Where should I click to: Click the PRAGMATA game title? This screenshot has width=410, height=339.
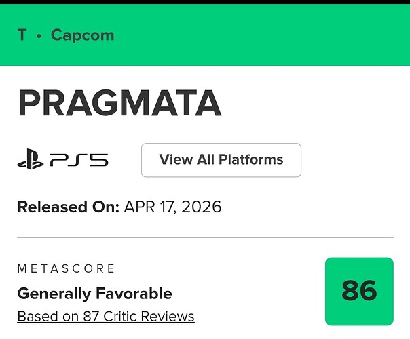tap(119, 103)
